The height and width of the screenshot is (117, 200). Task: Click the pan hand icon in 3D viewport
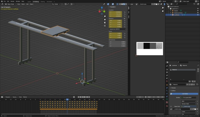(105, 19)
